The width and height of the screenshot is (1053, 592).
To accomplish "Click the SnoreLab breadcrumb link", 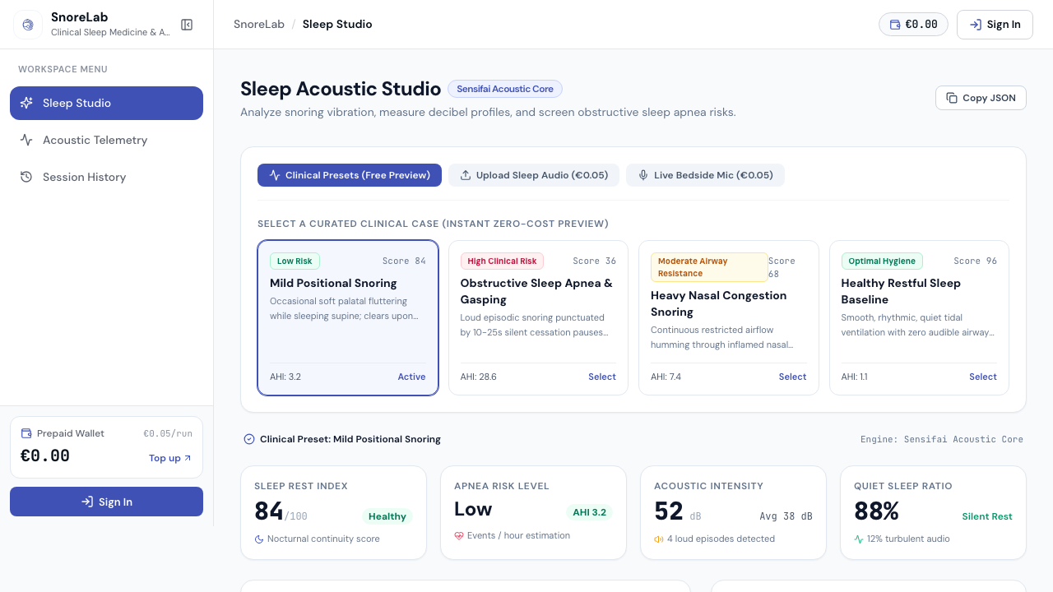I will [x=259, y=24].
